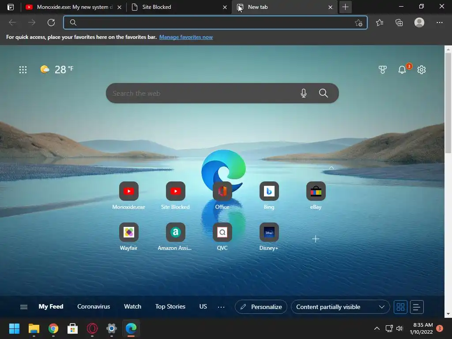This screenshot has width=452, height=339.
Task: Open a new tab plus button
Action: click(345, 7)
